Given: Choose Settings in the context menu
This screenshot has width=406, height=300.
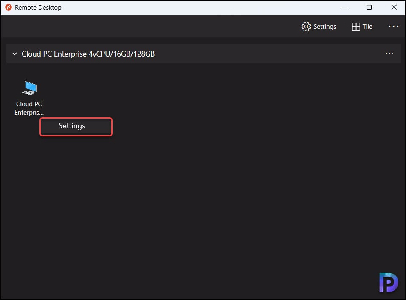Looking at the screenshot, I should click(x=76, y=127).
